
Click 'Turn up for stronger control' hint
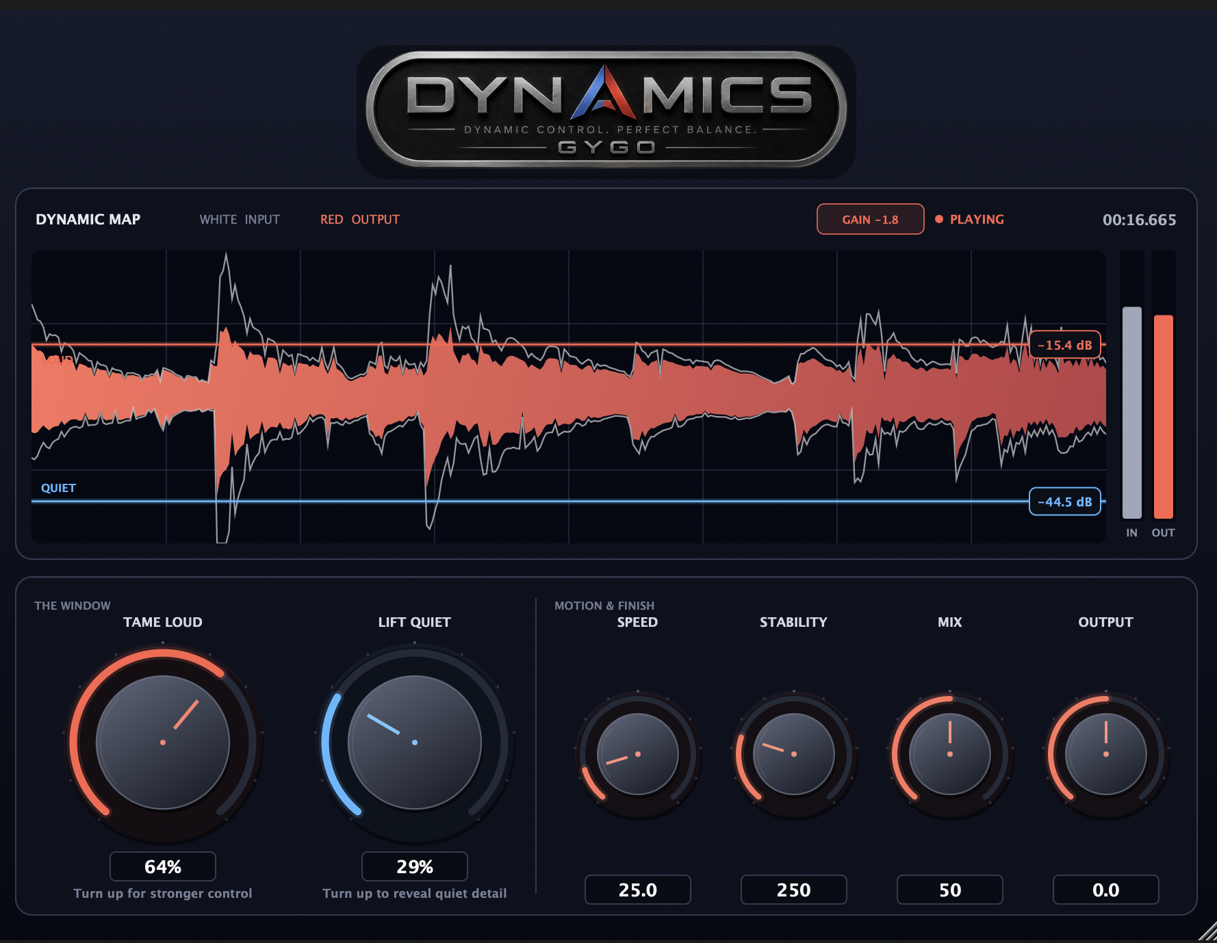[163, 893]
